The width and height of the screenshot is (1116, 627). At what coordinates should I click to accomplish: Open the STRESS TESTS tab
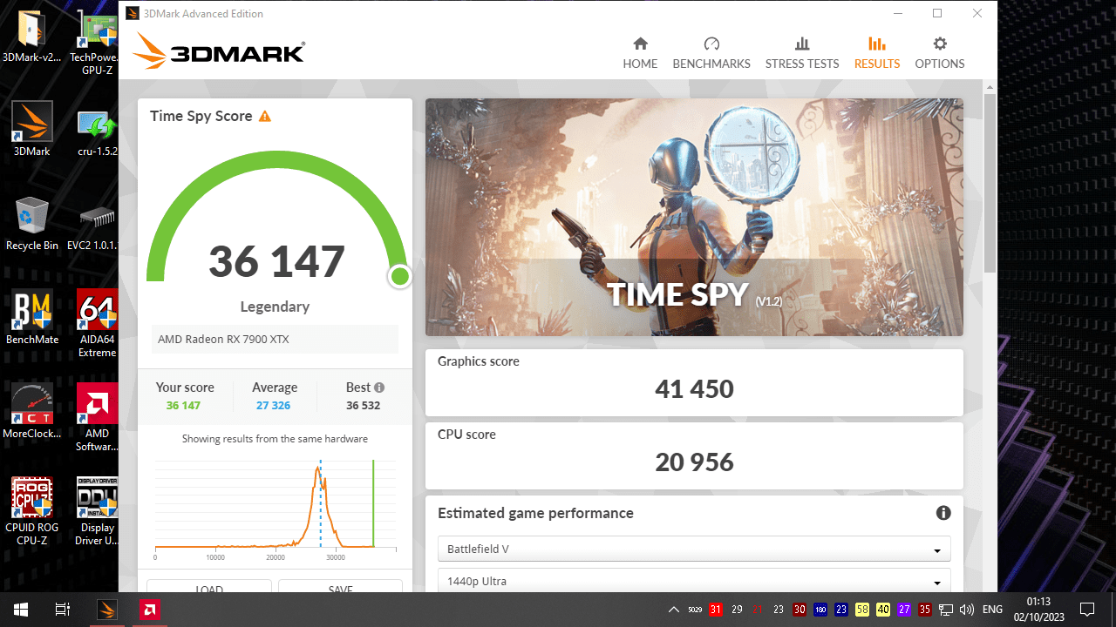point(802,53)
